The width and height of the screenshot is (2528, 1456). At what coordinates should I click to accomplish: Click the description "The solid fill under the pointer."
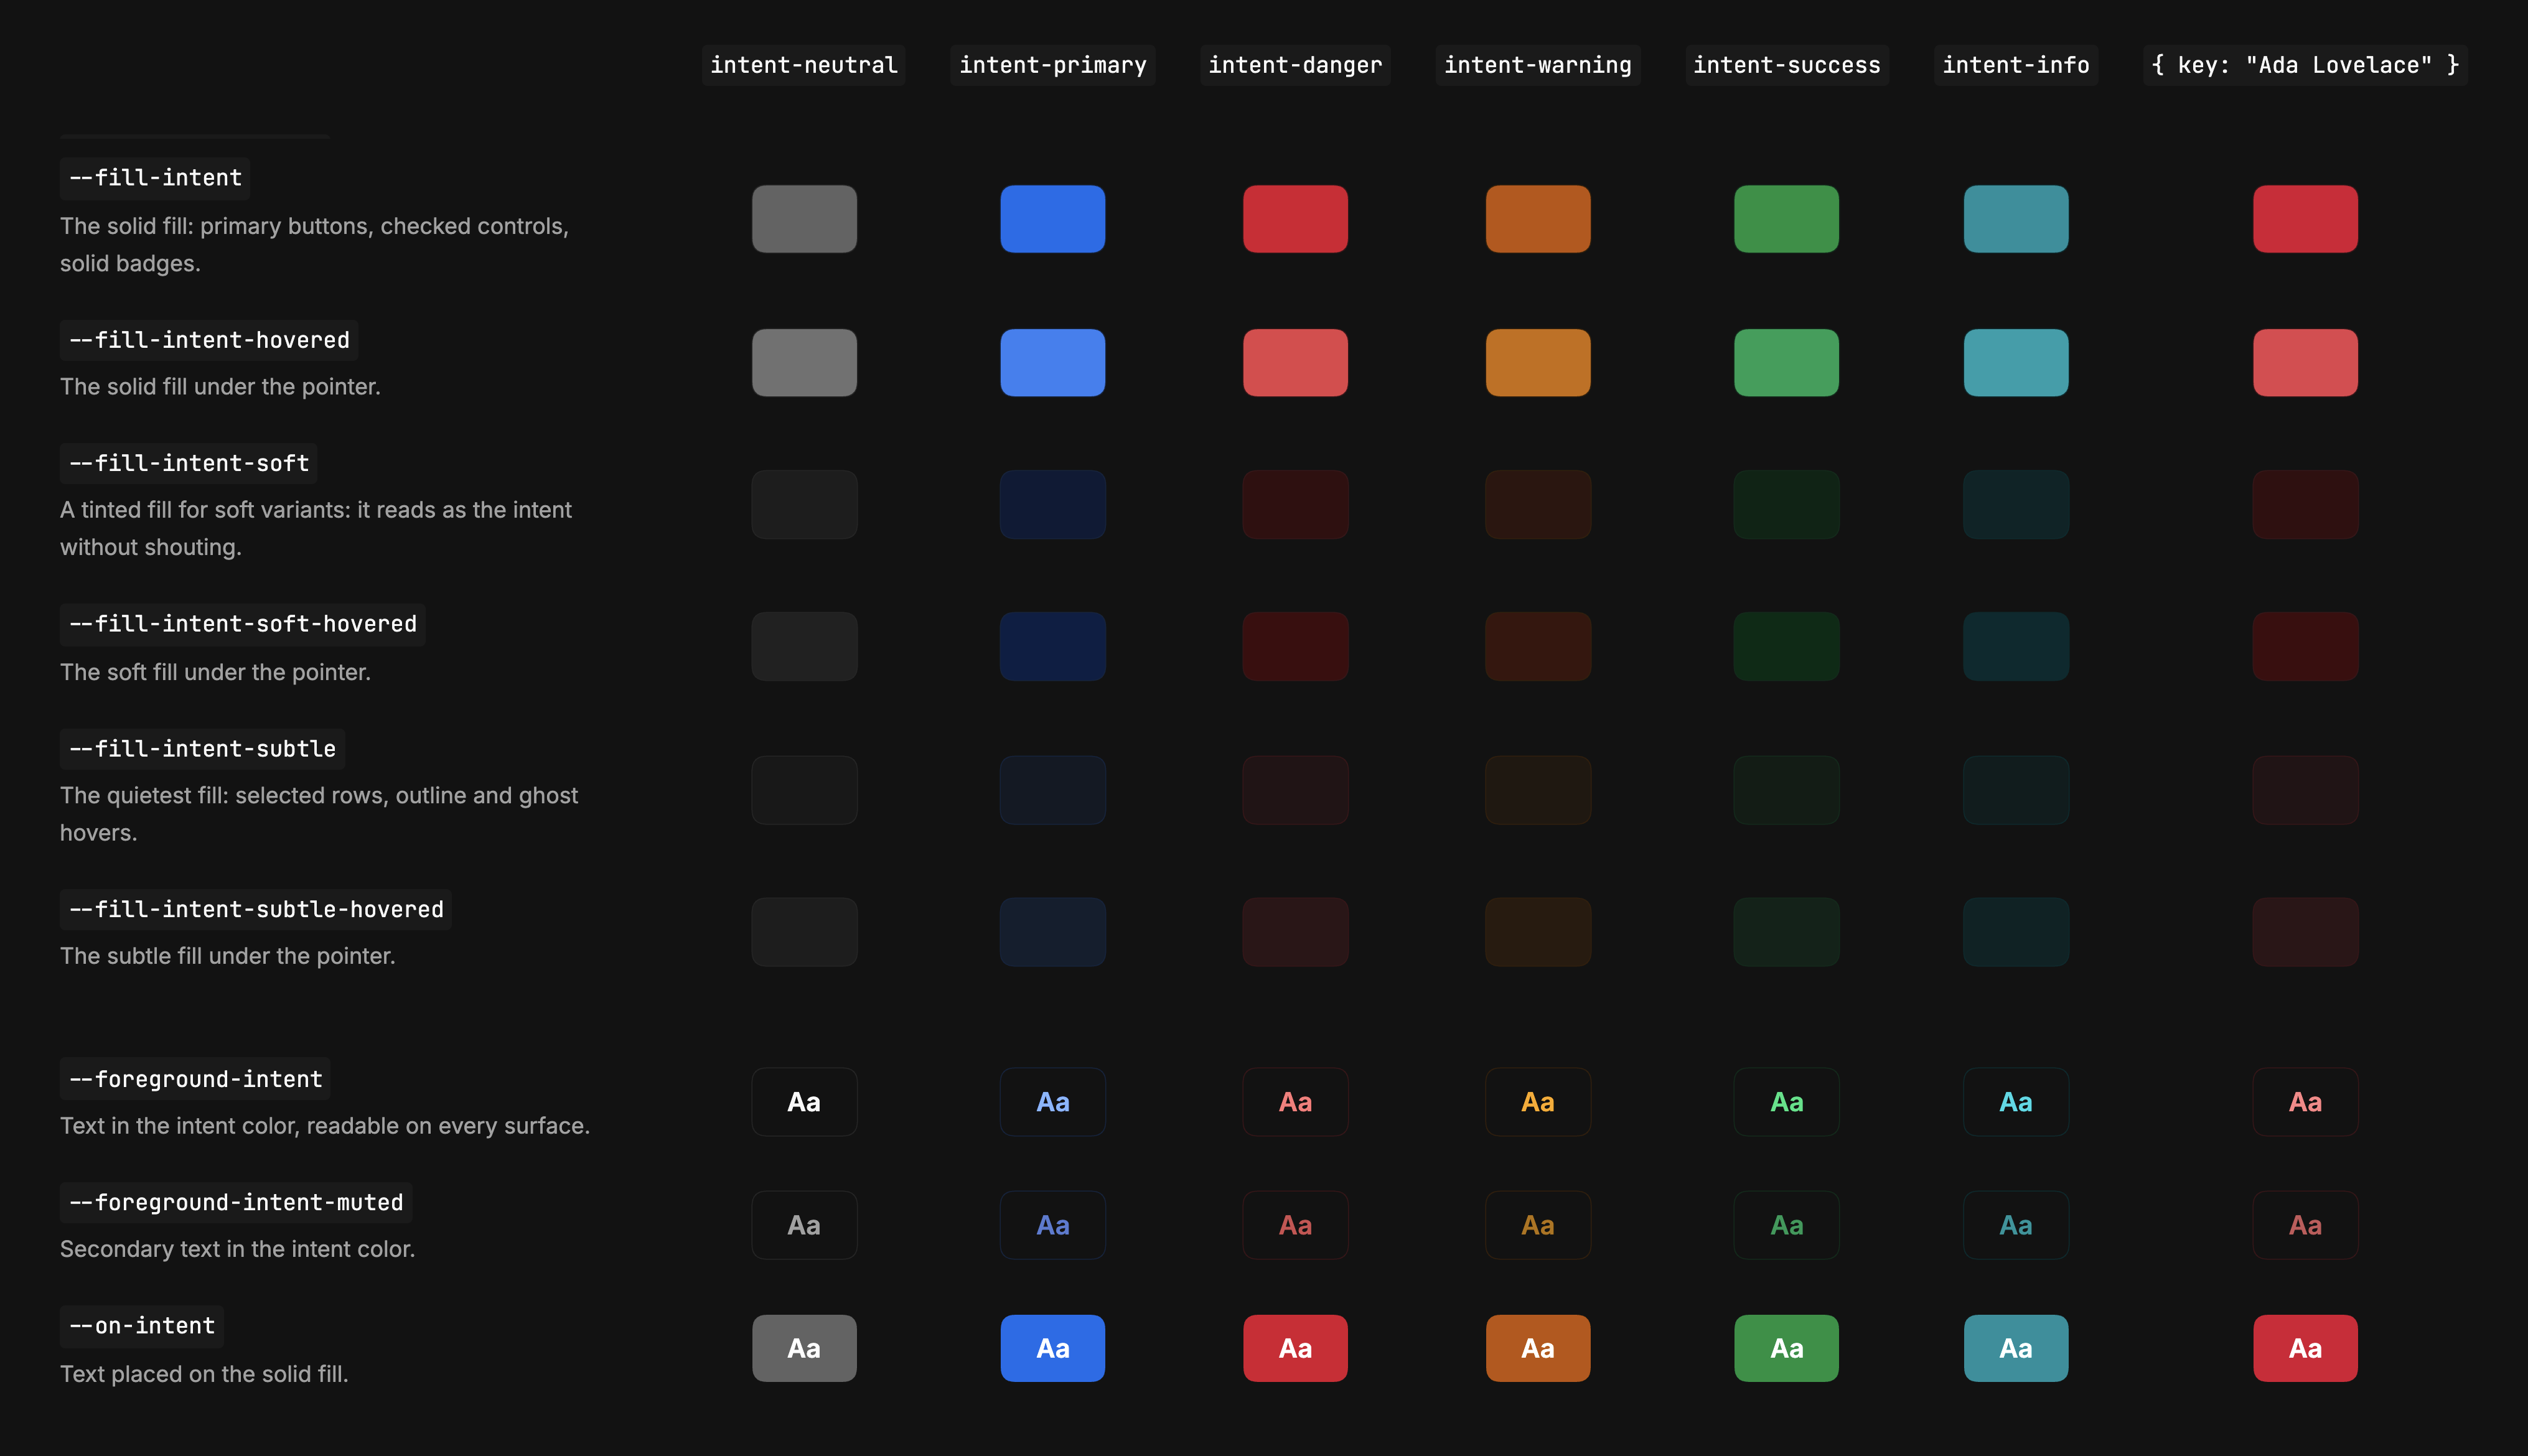coord(220,387)
